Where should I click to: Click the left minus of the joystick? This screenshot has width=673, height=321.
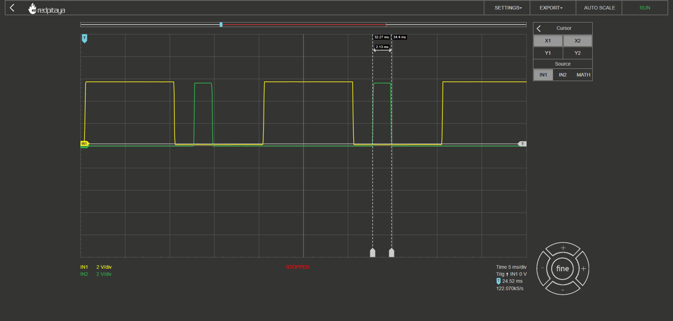[x=542, y=269]
